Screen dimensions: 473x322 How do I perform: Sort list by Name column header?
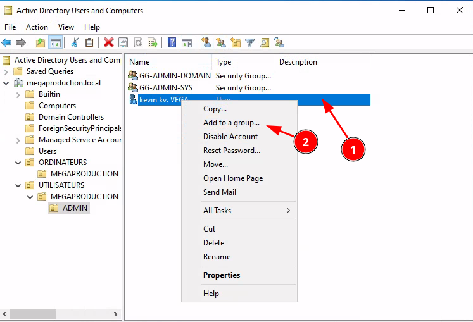168,62
